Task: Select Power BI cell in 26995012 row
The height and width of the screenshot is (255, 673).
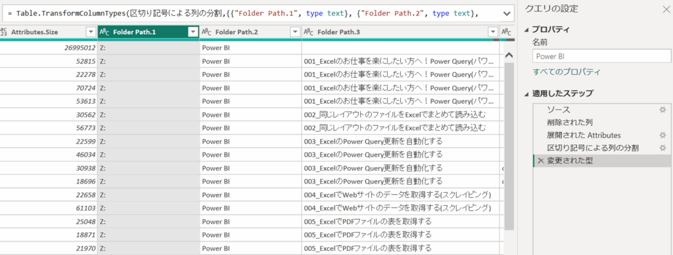Action: 250,47
